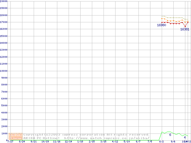Select the 9/6 date label on the x-axis

(x=173, y=142)
